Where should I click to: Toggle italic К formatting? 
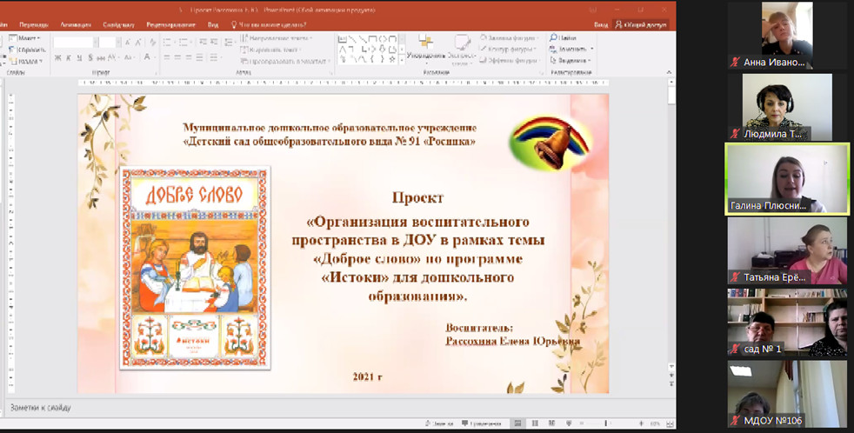[69, 57]
